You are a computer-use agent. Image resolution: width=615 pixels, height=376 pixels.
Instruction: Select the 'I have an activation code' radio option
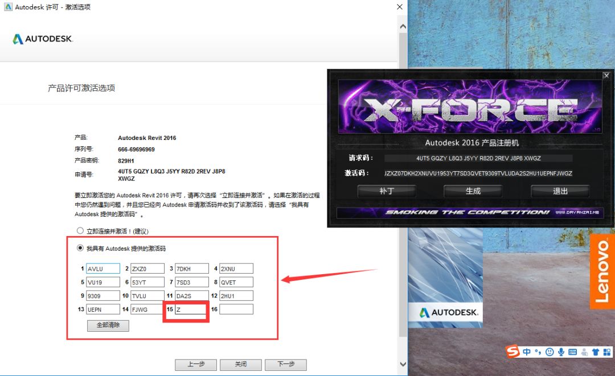coord(80,248)
